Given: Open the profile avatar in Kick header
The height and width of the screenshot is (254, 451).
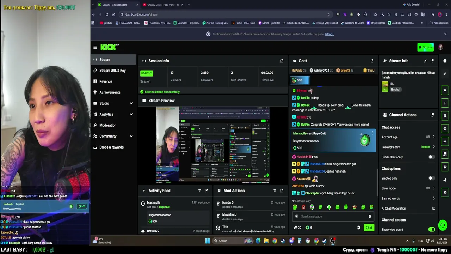Looking at the screenshot, I should [440, 47].
